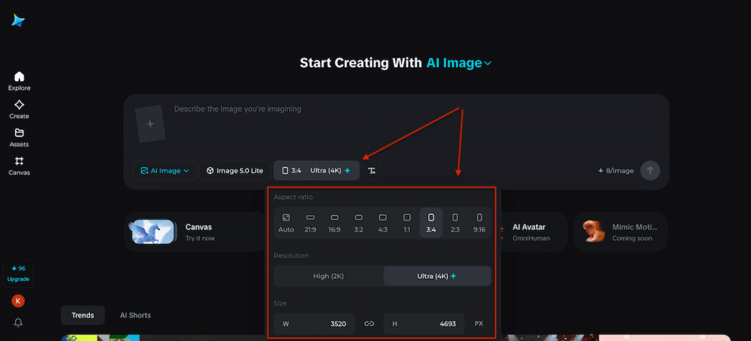
Task: Open the Create section in sidebar
Action: [x=20, y=109]
